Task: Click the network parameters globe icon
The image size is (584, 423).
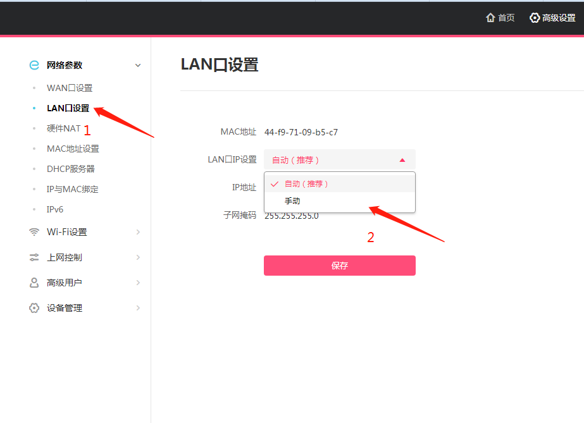Action: pos(34,65)
